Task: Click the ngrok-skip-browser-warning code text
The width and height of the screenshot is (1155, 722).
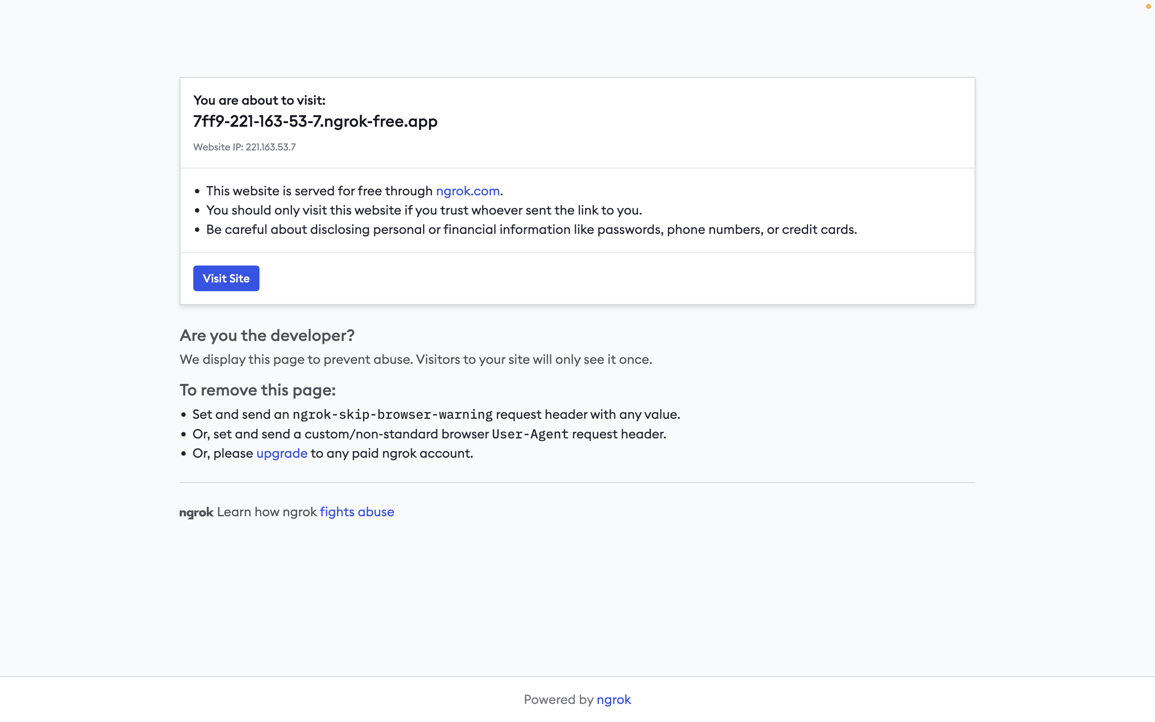Action: coord(392,414)
